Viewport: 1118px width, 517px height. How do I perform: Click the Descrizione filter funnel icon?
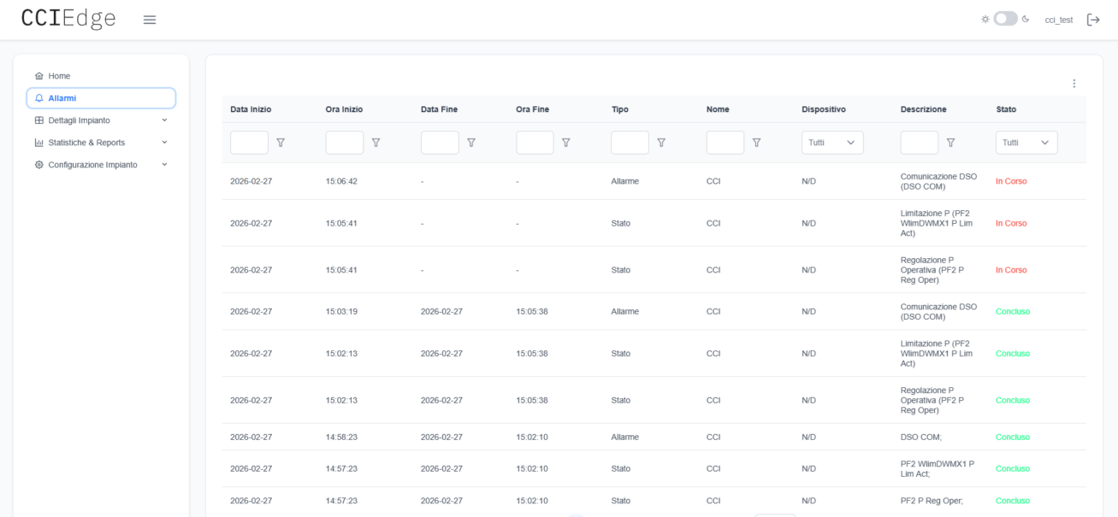[x=950, y=143]
